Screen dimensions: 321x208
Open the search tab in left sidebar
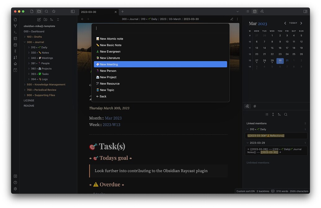coord(47,11)
